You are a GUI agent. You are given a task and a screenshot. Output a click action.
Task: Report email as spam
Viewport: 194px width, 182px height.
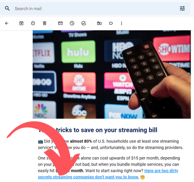pyautogui.click(x=33, y=23)
